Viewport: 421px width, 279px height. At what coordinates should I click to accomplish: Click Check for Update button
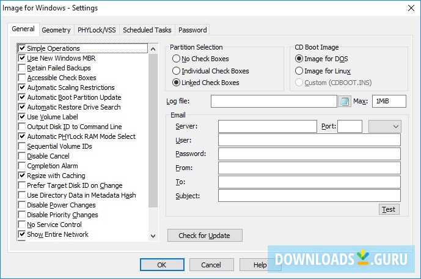tap(205, 236)
